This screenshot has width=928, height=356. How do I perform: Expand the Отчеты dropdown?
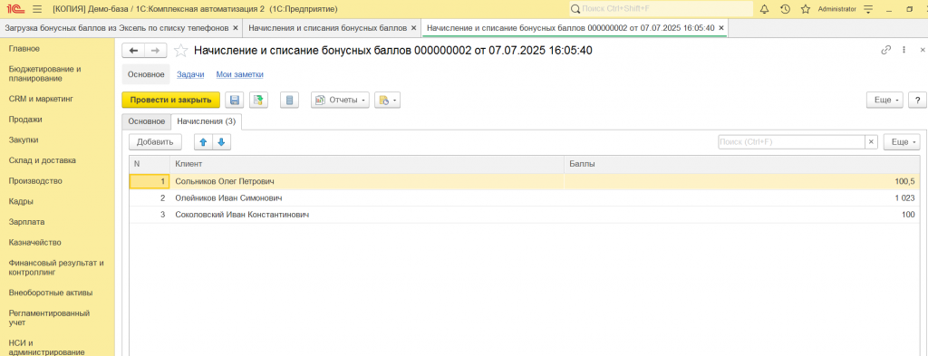pos(341,100)
